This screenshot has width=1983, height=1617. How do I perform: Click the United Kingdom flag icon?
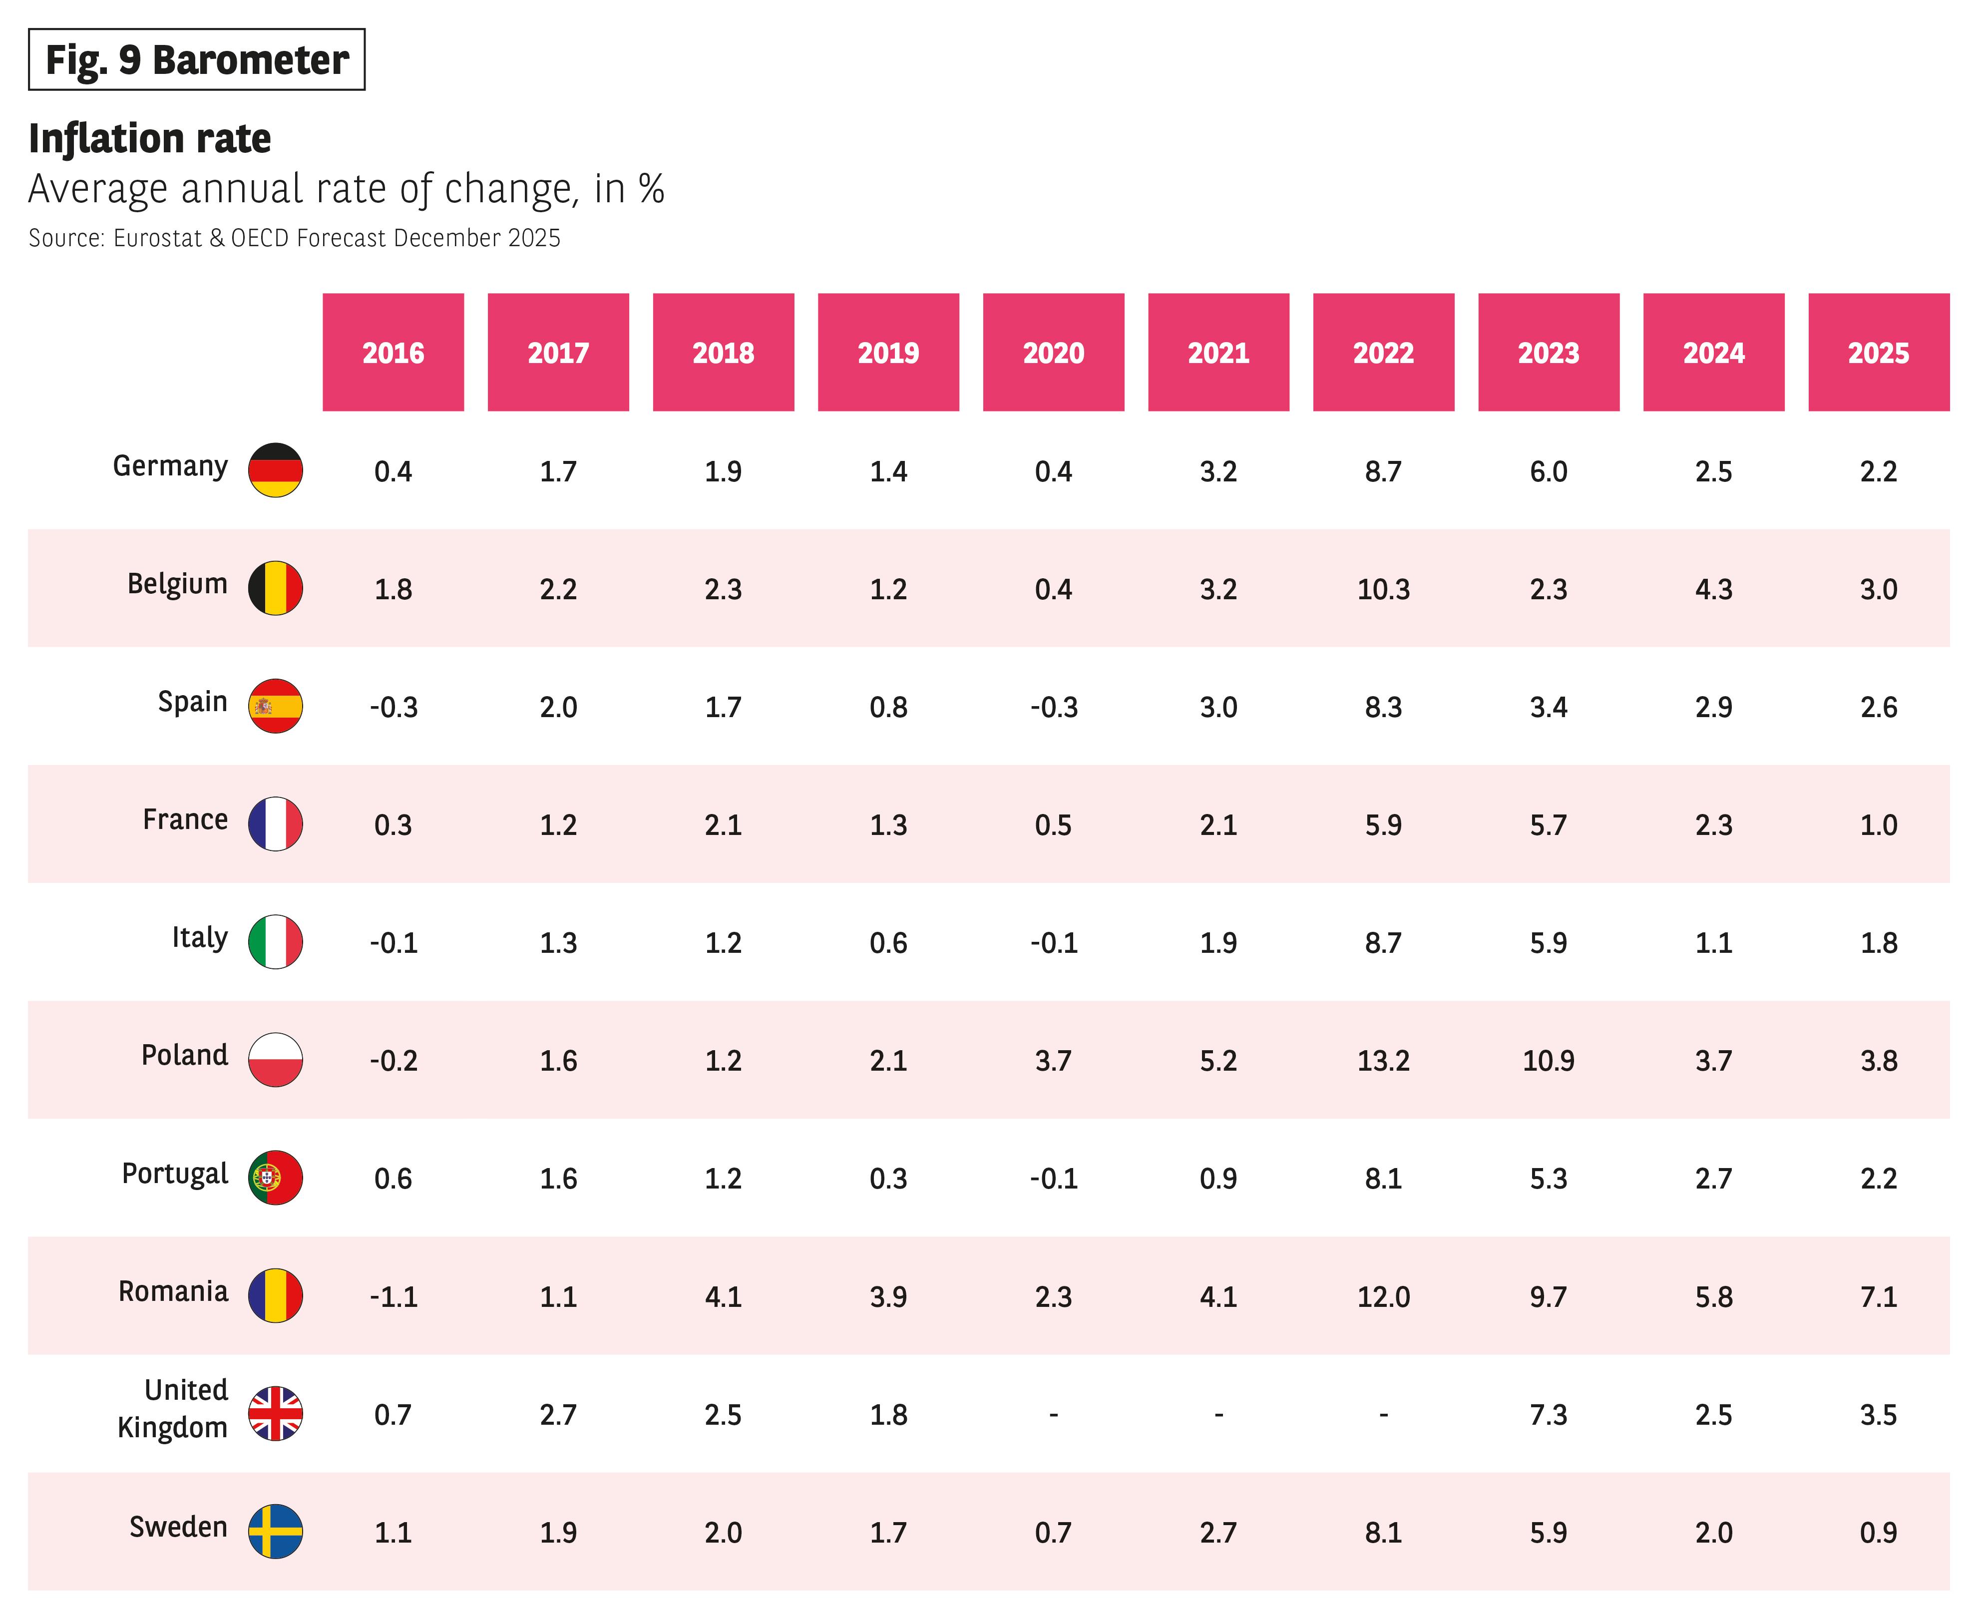click(x=275, y=1413)
